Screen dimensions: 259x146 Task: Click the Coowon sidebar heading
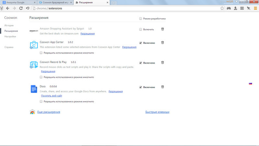(11, 18)
